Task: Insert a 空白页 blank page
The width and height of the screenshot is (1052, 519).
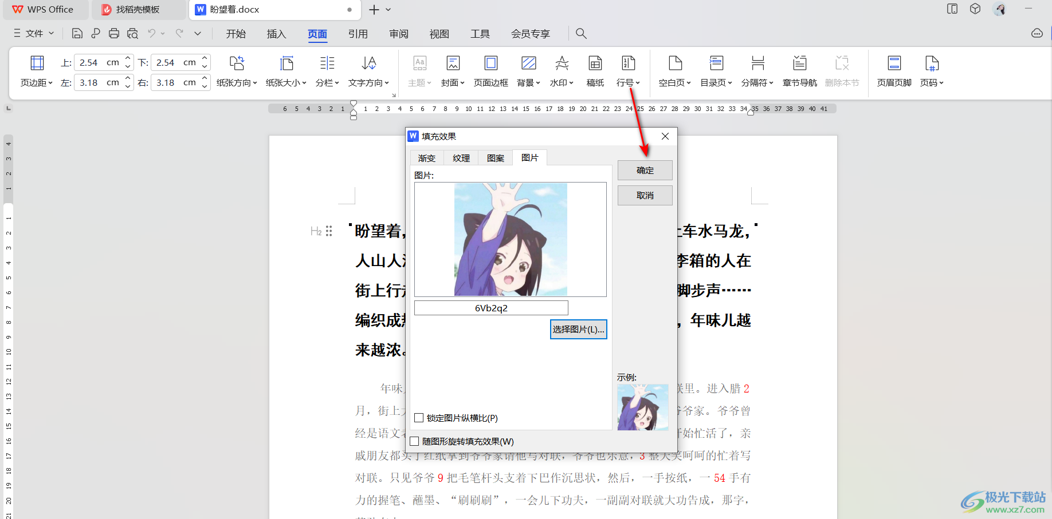Action: (x=675, y=71)
